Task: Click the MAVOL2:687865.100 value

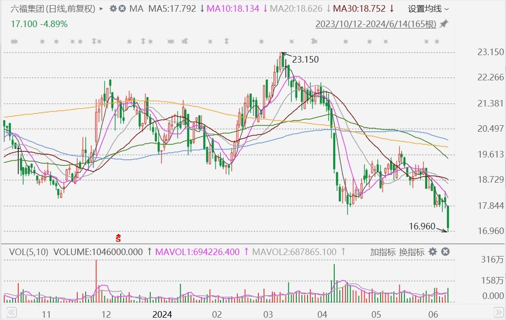Action: pyautogui.click(x=294, y=252)
